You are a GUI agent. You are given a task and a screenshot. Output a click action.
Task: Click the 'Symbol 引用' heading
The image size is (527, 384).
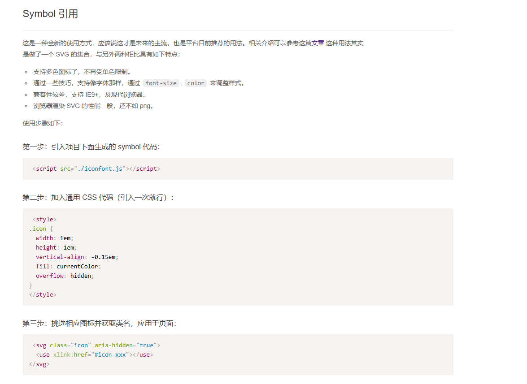click(50, 14)
